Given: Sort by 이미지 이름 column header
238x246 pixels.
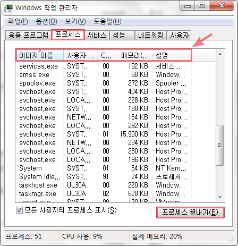Looking at the screenshot, I should [x=40, y=56].
